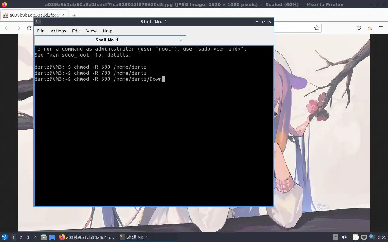Reload the page in Firefox
The image size is (388, 242).
click(x=29, y=28)
